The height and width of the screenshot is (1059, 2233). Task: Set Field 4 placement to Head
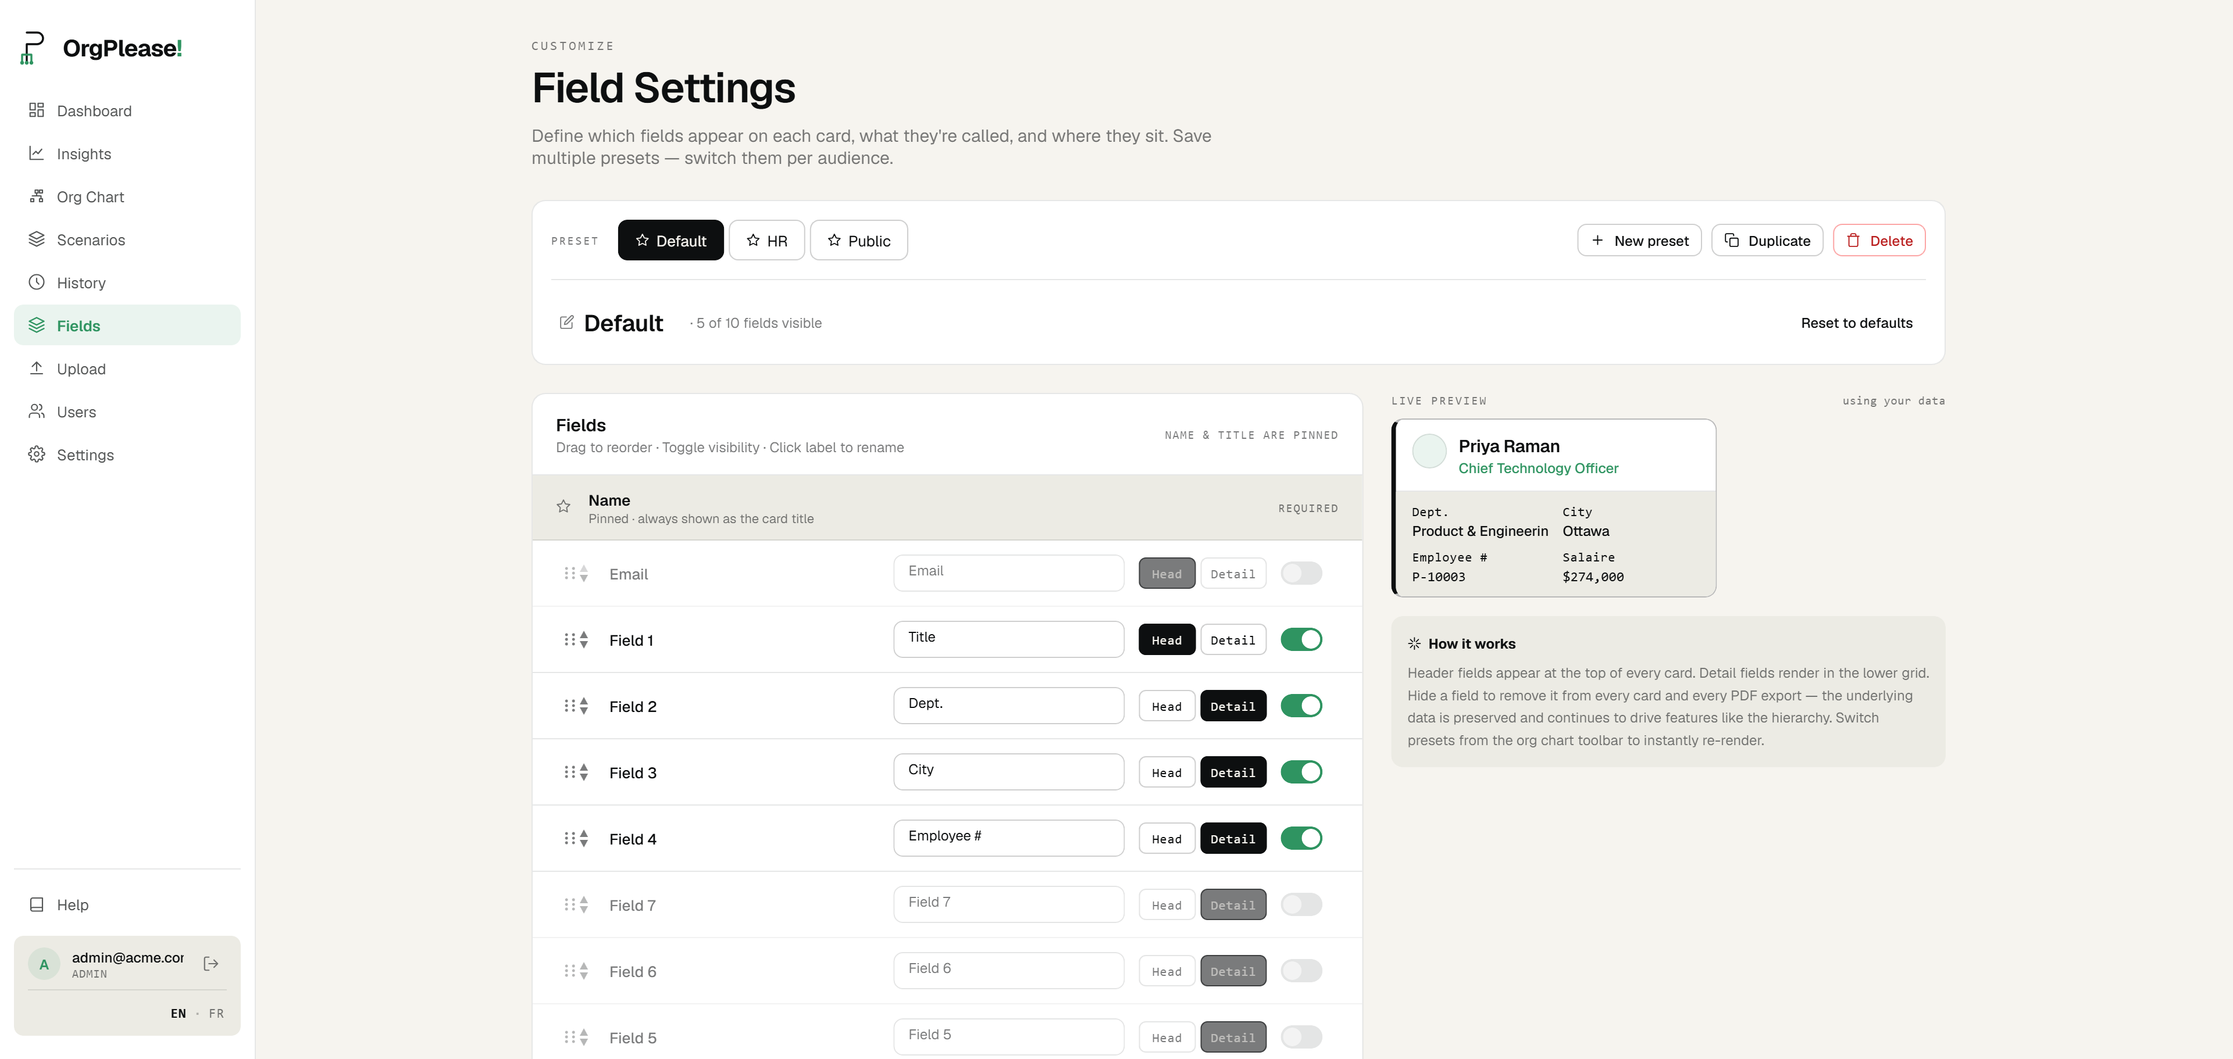point(1166,839)
